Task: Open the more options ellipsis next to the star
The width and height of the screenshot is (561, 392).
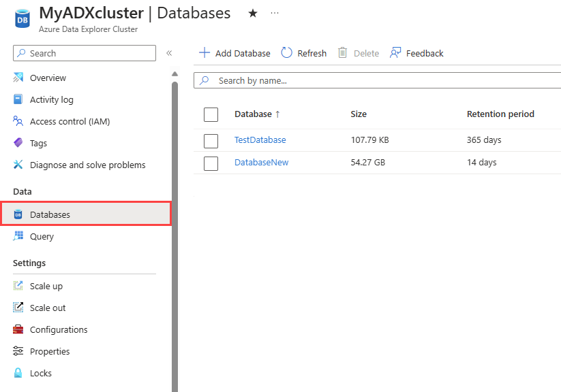Action: point(274,12)
